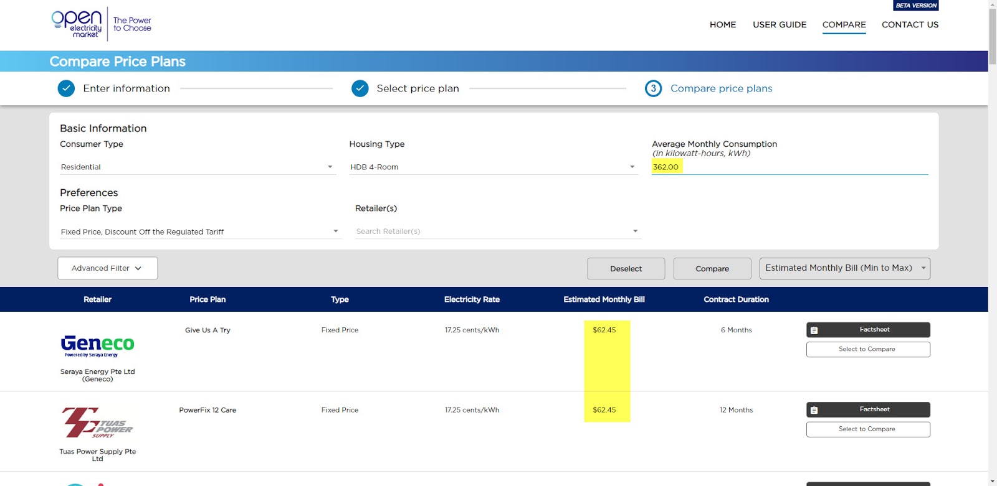Go to Select price plan step

coord(418,88)
